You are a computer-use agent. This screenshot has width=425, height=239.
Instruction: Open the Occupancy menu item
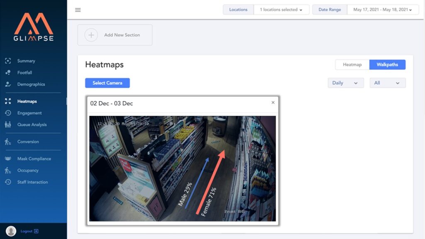[28, 171]
